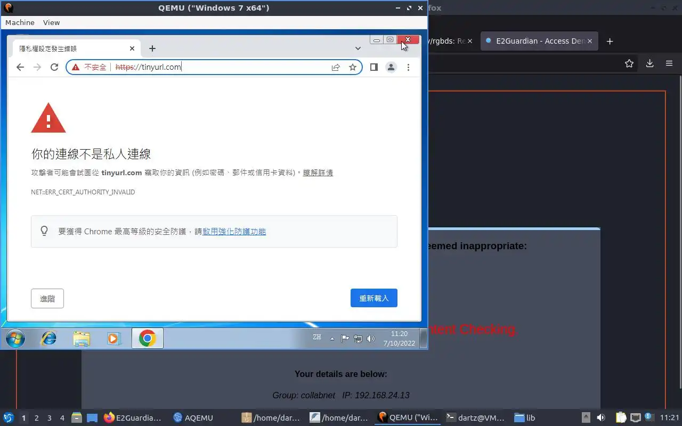The width and height of the screenshot is (682, 426).
Task: Bookmark this page with the star in Chrome
Action: click(353, 67)
